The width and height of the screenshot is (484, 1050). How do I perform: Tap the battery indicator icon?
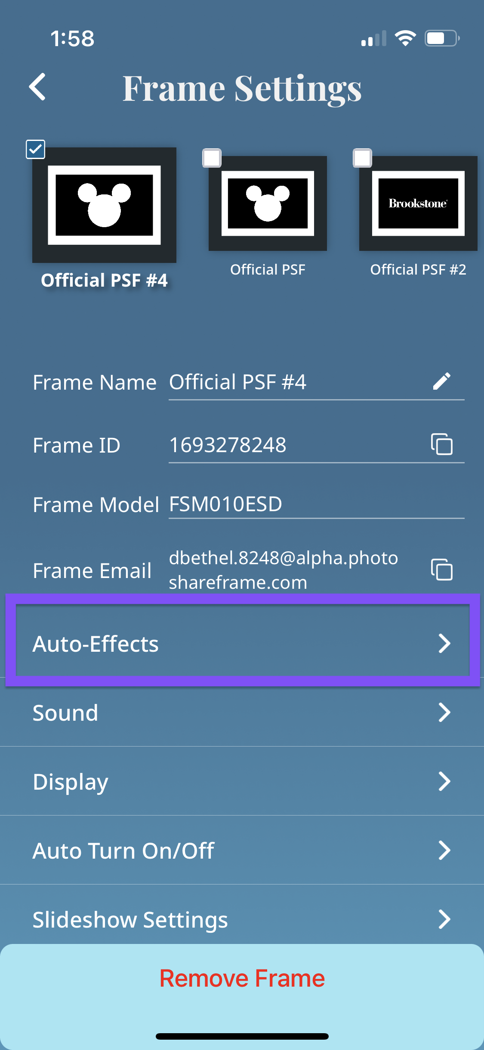click(x=442, y=38)
